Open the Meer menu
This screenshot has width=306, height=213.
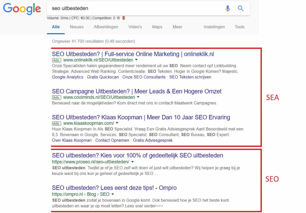coord(177,27)
